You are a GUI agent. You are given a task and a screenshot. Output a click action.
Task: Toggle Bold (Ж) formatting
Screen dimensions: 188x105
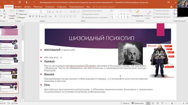tap(30, 16)
